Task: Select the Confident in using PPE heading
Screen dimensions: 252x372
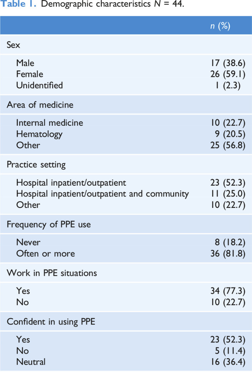Action: tap(51, 322)
